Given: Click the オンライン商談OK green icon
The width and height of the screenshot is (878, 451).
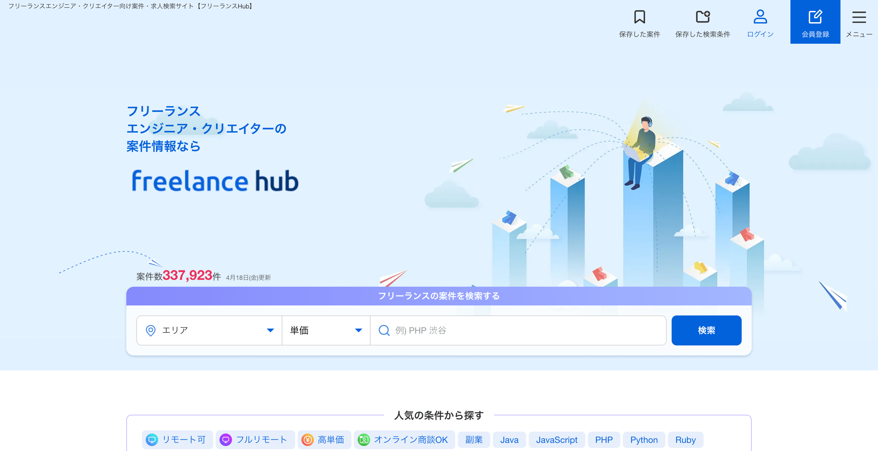Looking at the screenshot, I should pos(364,439).
